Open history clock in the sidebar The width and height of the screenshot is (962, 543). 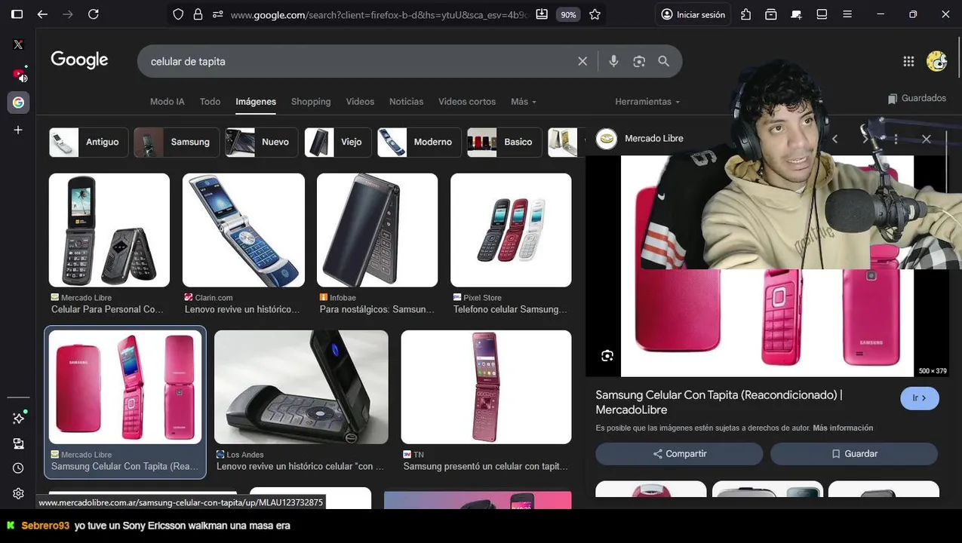[x=18, y=468]
